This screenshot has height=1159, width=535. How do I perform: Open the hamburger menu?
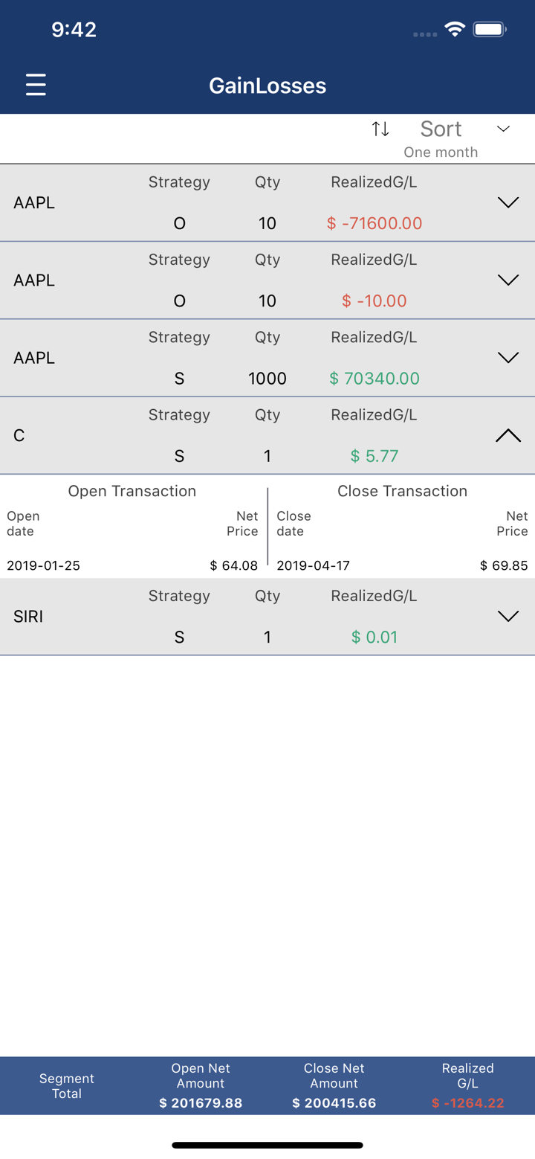[x=36, y=85]
